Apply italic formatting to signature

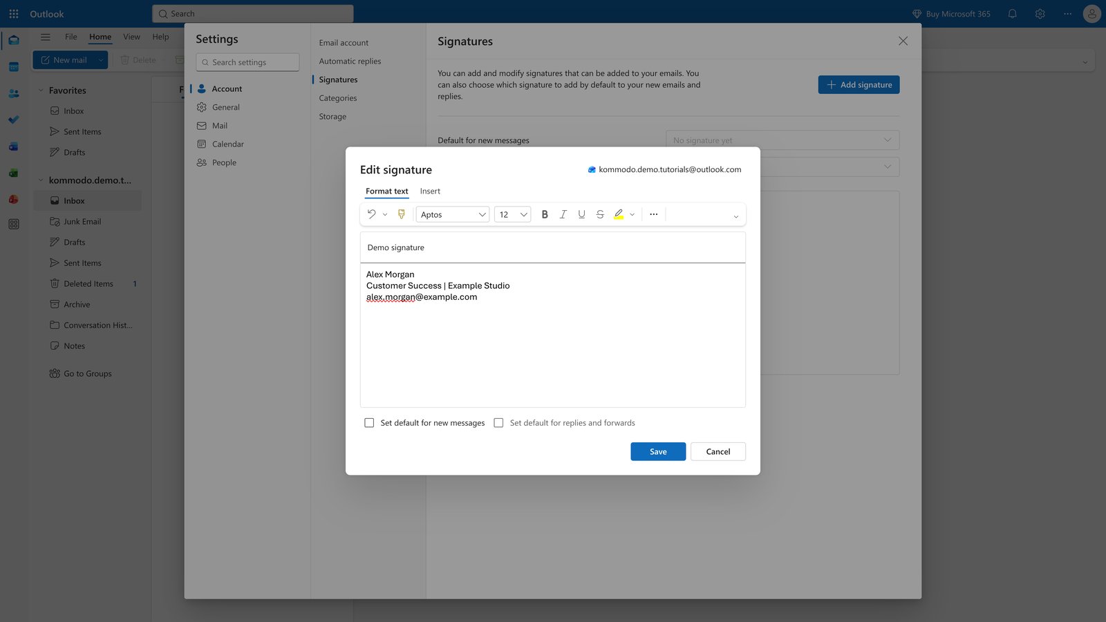[563, 214]
